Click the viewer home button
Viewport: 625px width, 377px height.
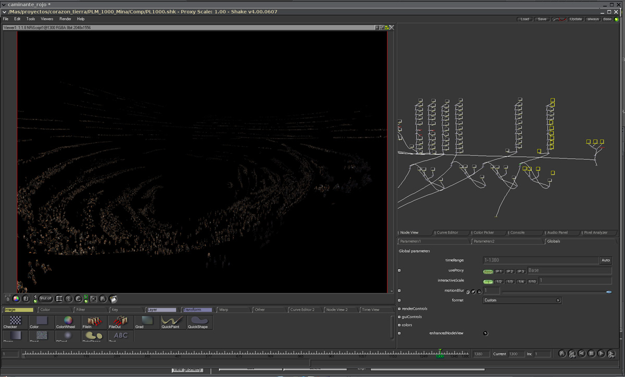[103, 299]
